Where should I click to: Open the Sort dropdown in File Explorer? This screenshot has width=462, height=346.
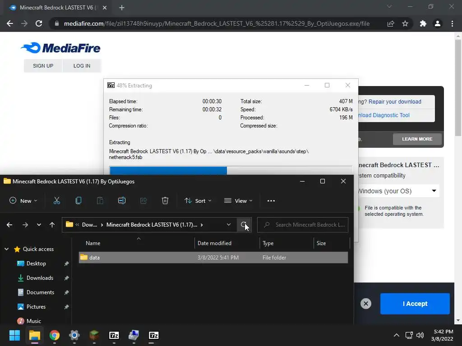(198, 200)
